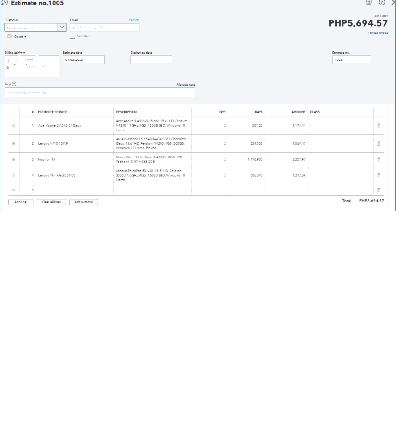The height and width of the screenshot is (443, 396).
Task: Click amount cell 1,174.44
Action: point(286,125)
